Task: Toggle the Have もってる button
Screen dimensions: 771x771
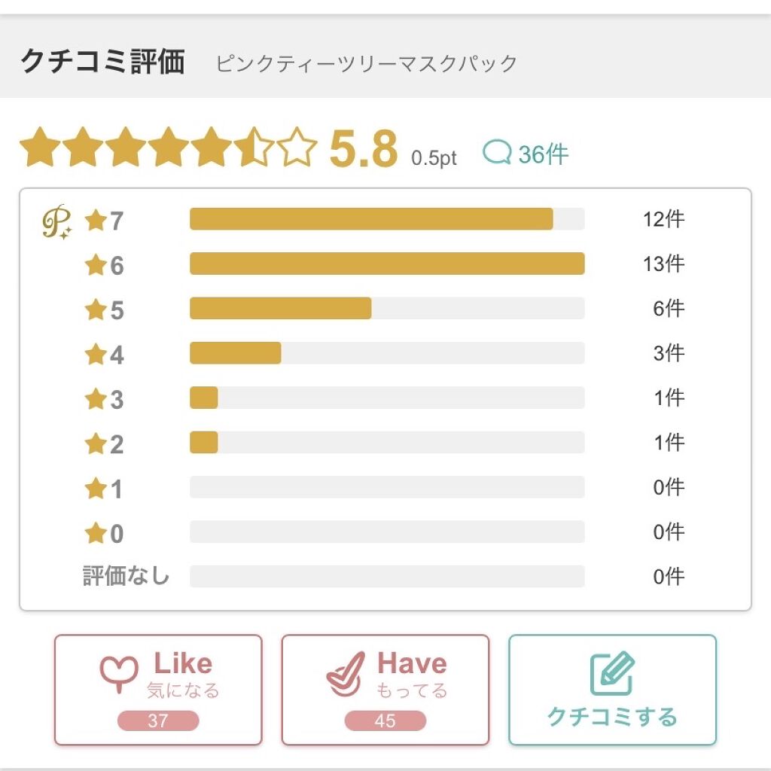Action: coord(385,690)
